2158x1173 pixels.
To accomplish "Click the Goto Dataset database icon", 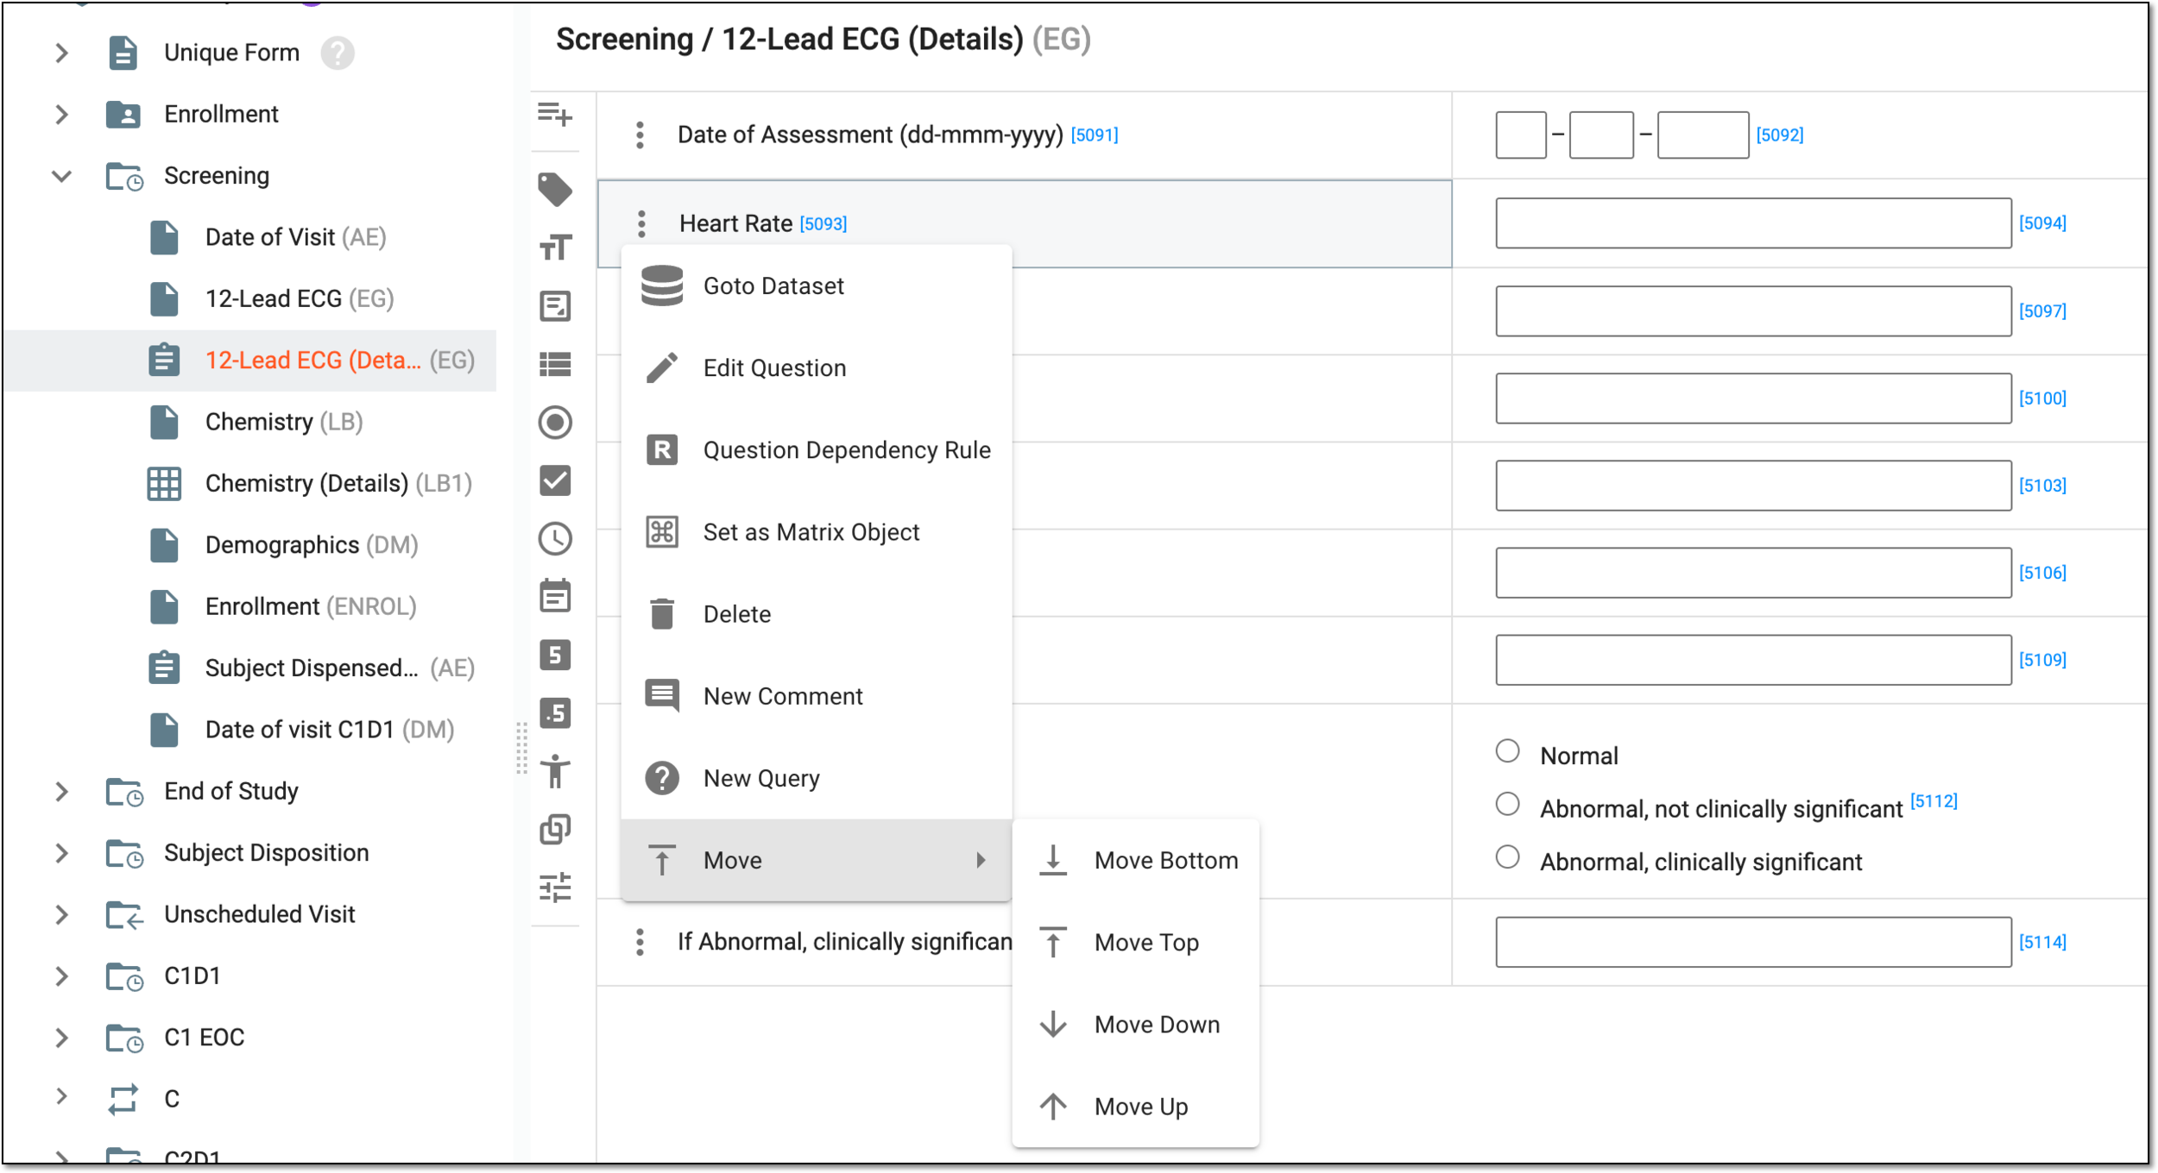I will point(662,285).
